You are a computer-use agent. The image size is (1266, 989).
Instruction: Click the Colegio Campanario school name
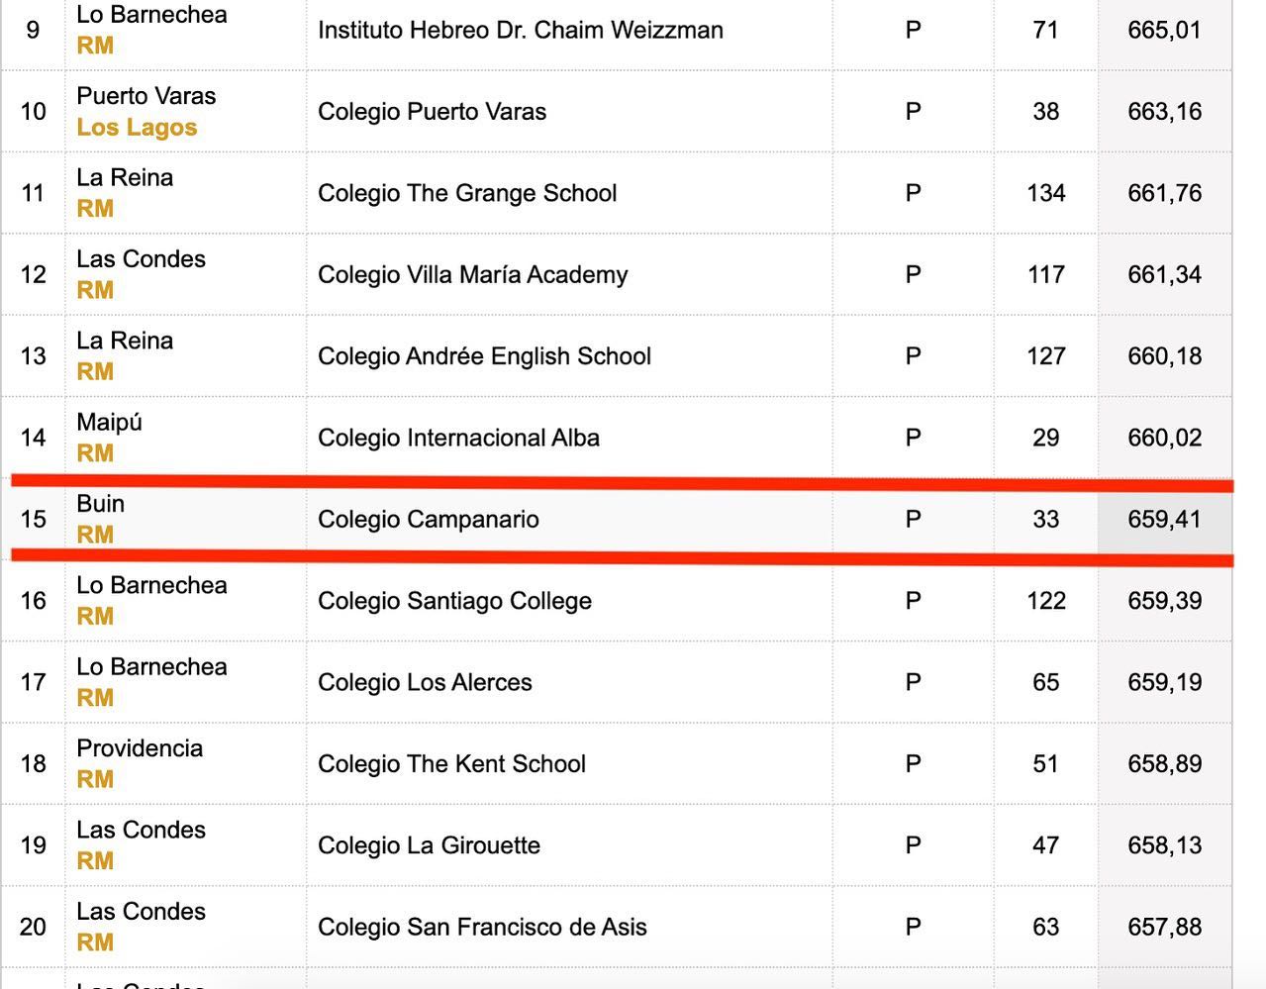click(x=428, y=519)
